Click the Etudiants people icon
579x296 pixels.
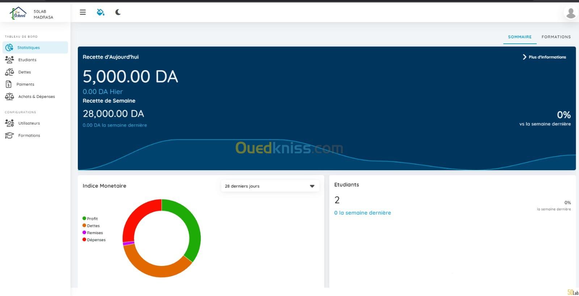point(9,60)
